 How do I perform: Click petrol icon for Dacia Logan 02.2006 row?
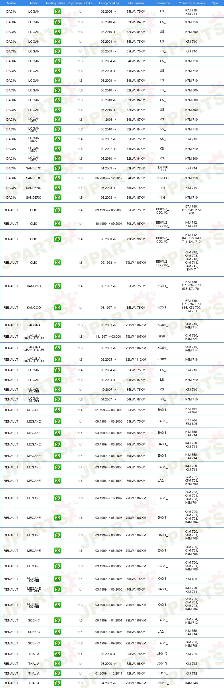pos(57,12)
